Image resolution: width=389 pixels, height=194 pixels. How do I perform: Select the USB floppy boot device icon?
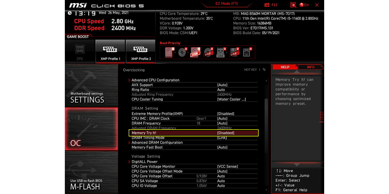pos(234,52)
